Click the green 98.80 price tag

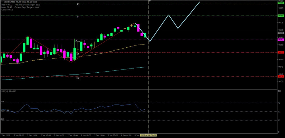[x=281, y=15]
